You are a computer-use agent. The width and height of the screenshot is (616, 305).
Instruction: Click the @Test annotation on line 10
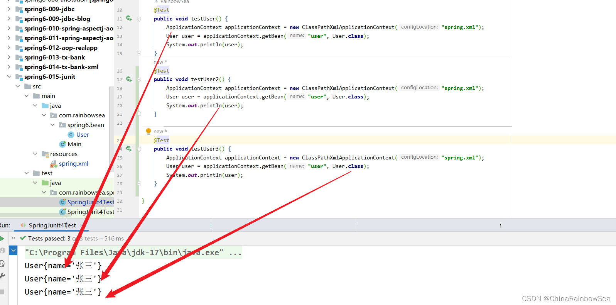(162, 10)
